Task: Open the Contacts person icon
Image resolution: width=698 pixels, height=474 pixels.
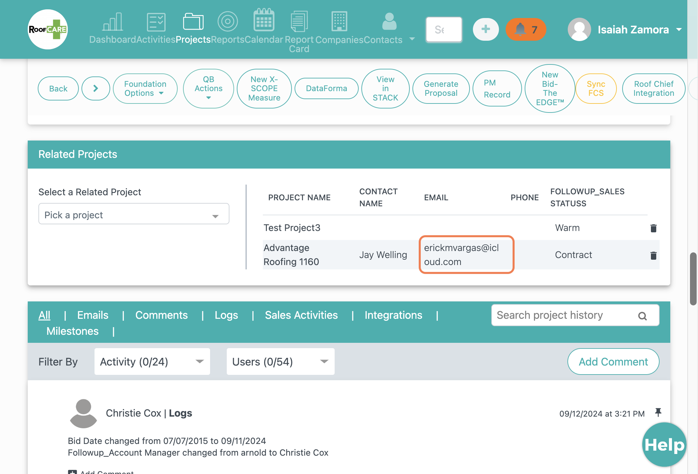Action: tap(389, 21)
